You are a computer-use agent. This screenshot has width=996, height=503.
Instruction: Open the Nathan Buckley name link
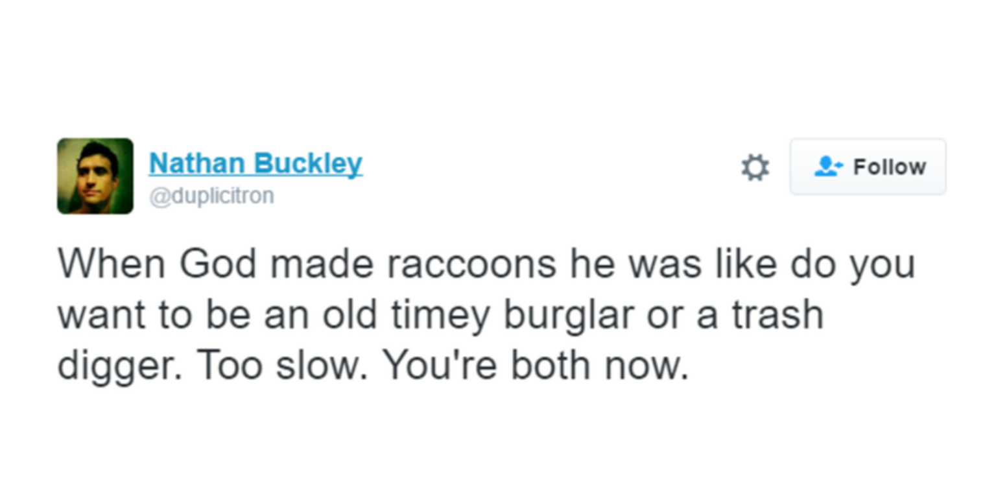click(x=255, y=163)
